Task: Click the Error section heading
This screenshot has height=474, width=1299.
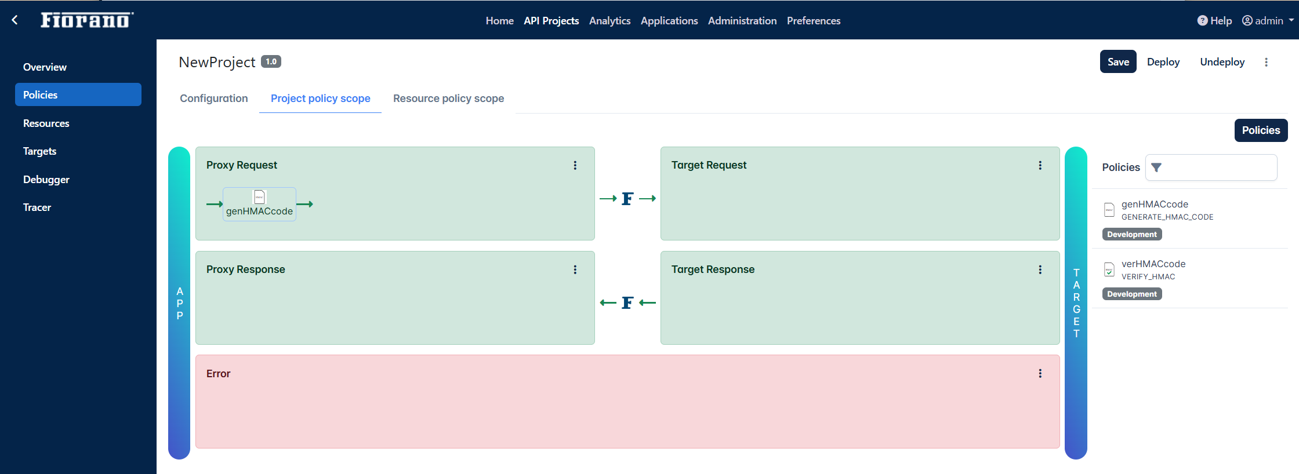Action: tap(218, 374)
